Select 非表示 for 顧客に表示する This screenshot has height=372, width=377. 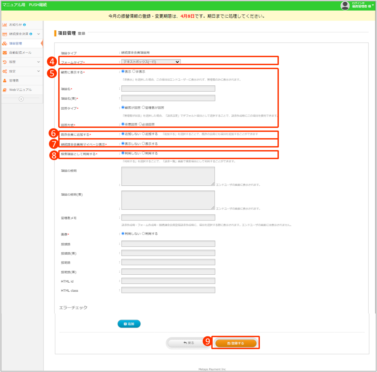tap(134, 71)
